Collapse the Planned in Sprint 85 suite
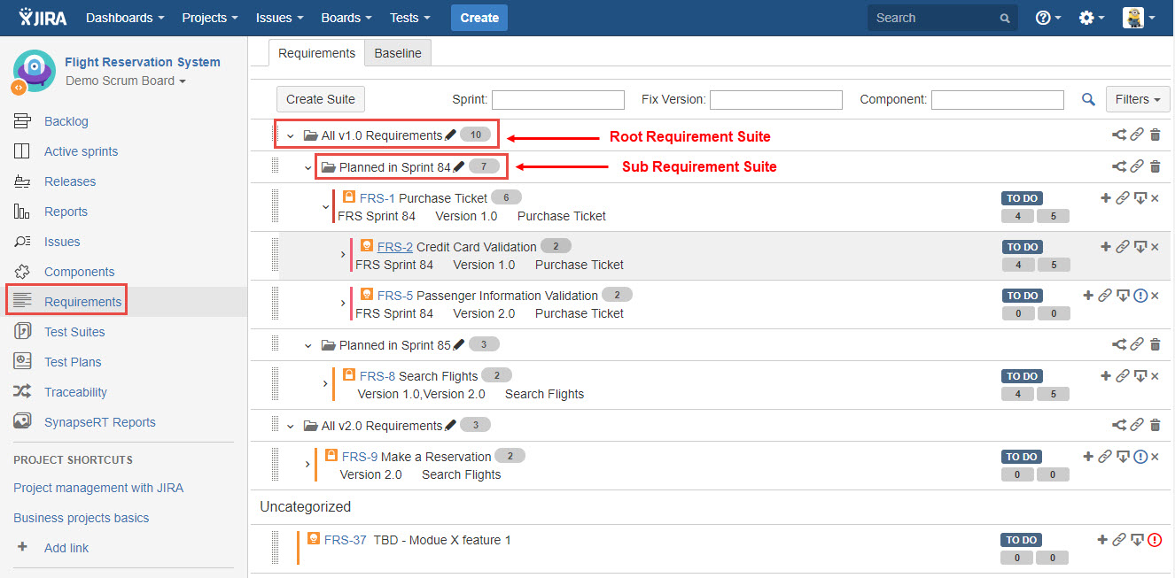The image size is (1175, 578). [x=308, y=346]
